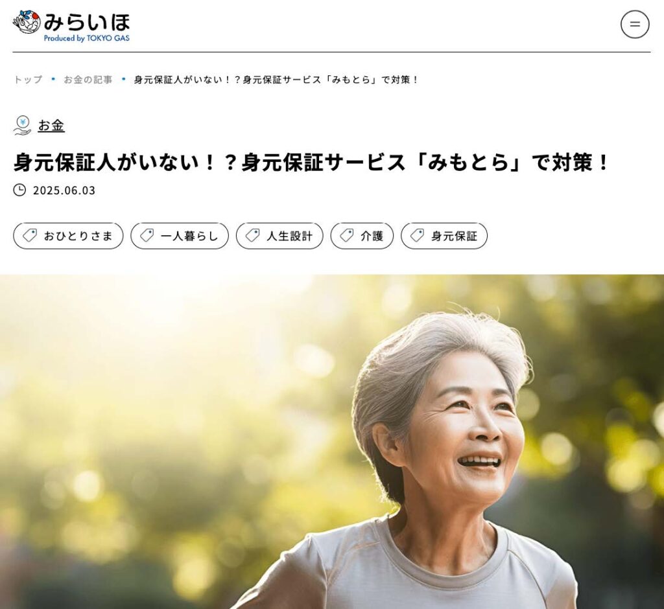Click tag icon in 介護 pill
Screen dimensions: 664x609
(x=347, y=235)
